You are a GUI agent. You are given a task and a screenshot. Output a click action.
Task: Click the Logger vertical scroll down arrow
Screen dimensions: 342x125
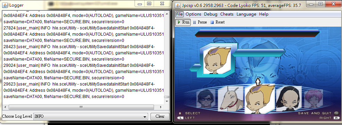167,101
